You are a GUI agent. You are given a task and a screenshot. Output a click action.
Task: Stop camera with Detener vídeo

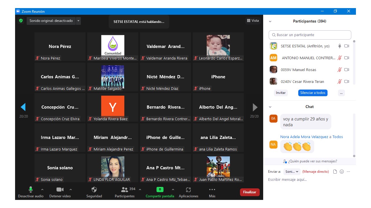click(60, 190)
